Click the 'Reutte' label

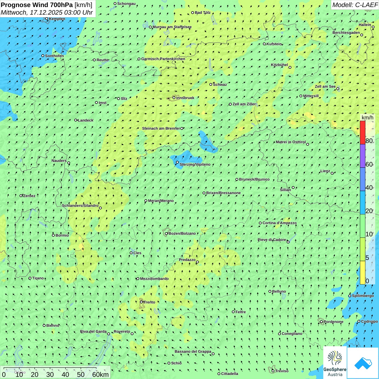pos(103,60)
